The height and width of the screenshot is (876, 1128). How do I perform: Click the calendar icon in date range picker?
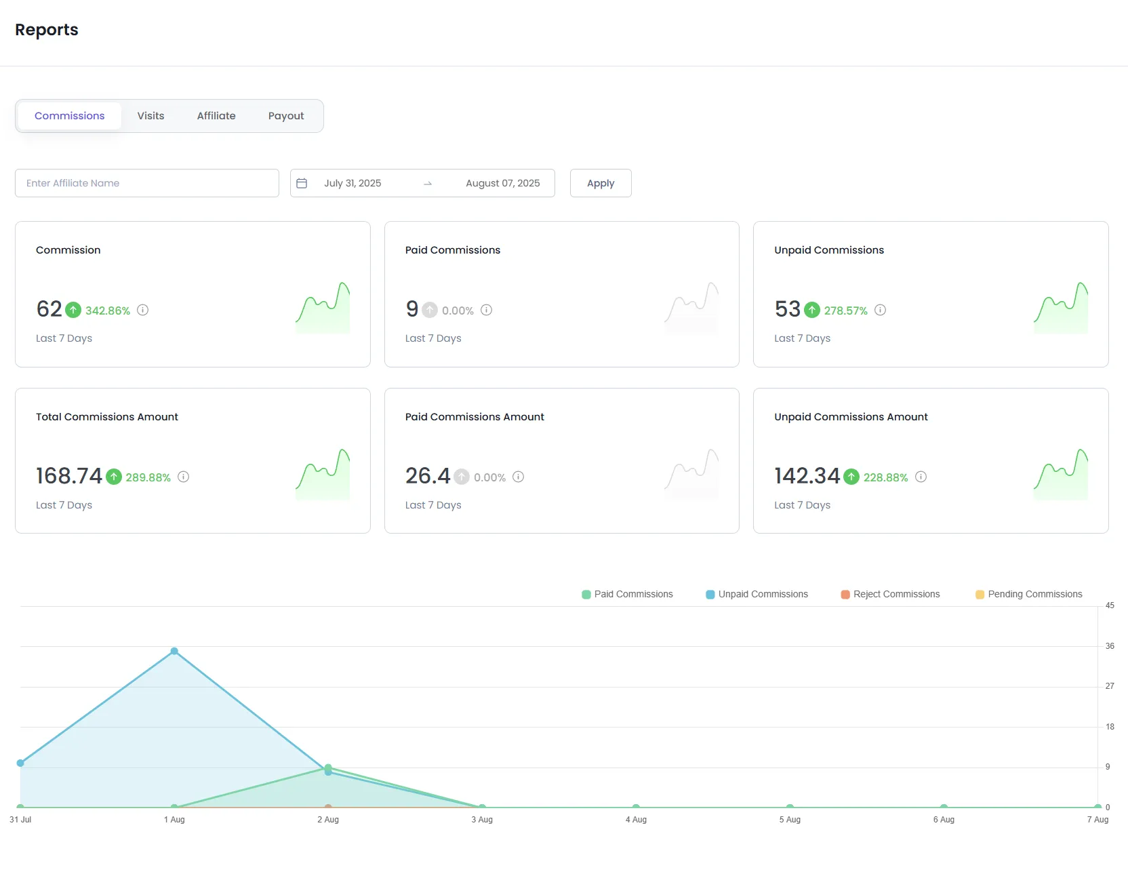tap(302, 183)
